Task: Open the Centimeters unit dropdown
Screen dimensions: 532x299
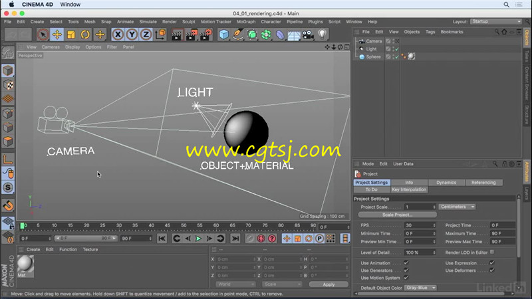Action: click(x=457, y=207)
